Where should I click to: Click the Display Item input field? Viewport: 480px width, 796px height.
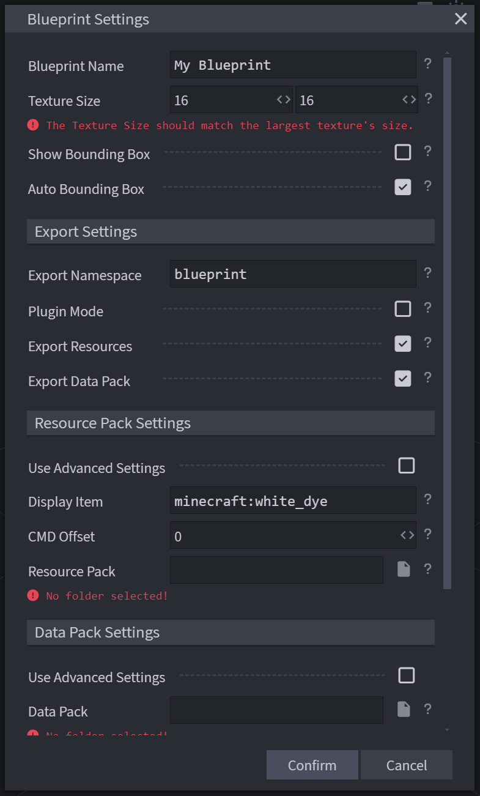pyautogui.click(x=293, y=500)
